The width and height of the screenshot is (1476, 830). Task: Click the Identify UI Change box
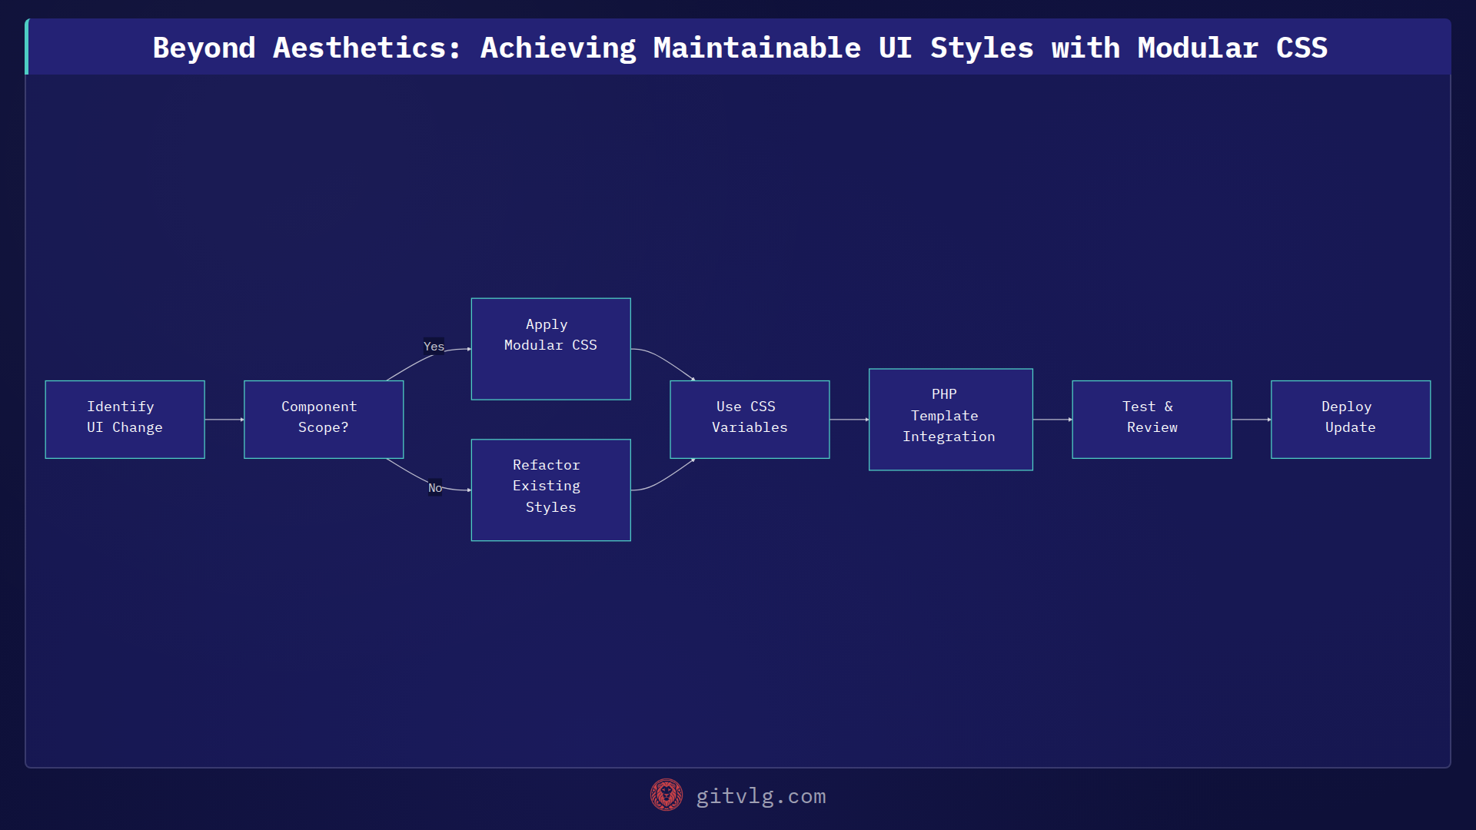125,420
